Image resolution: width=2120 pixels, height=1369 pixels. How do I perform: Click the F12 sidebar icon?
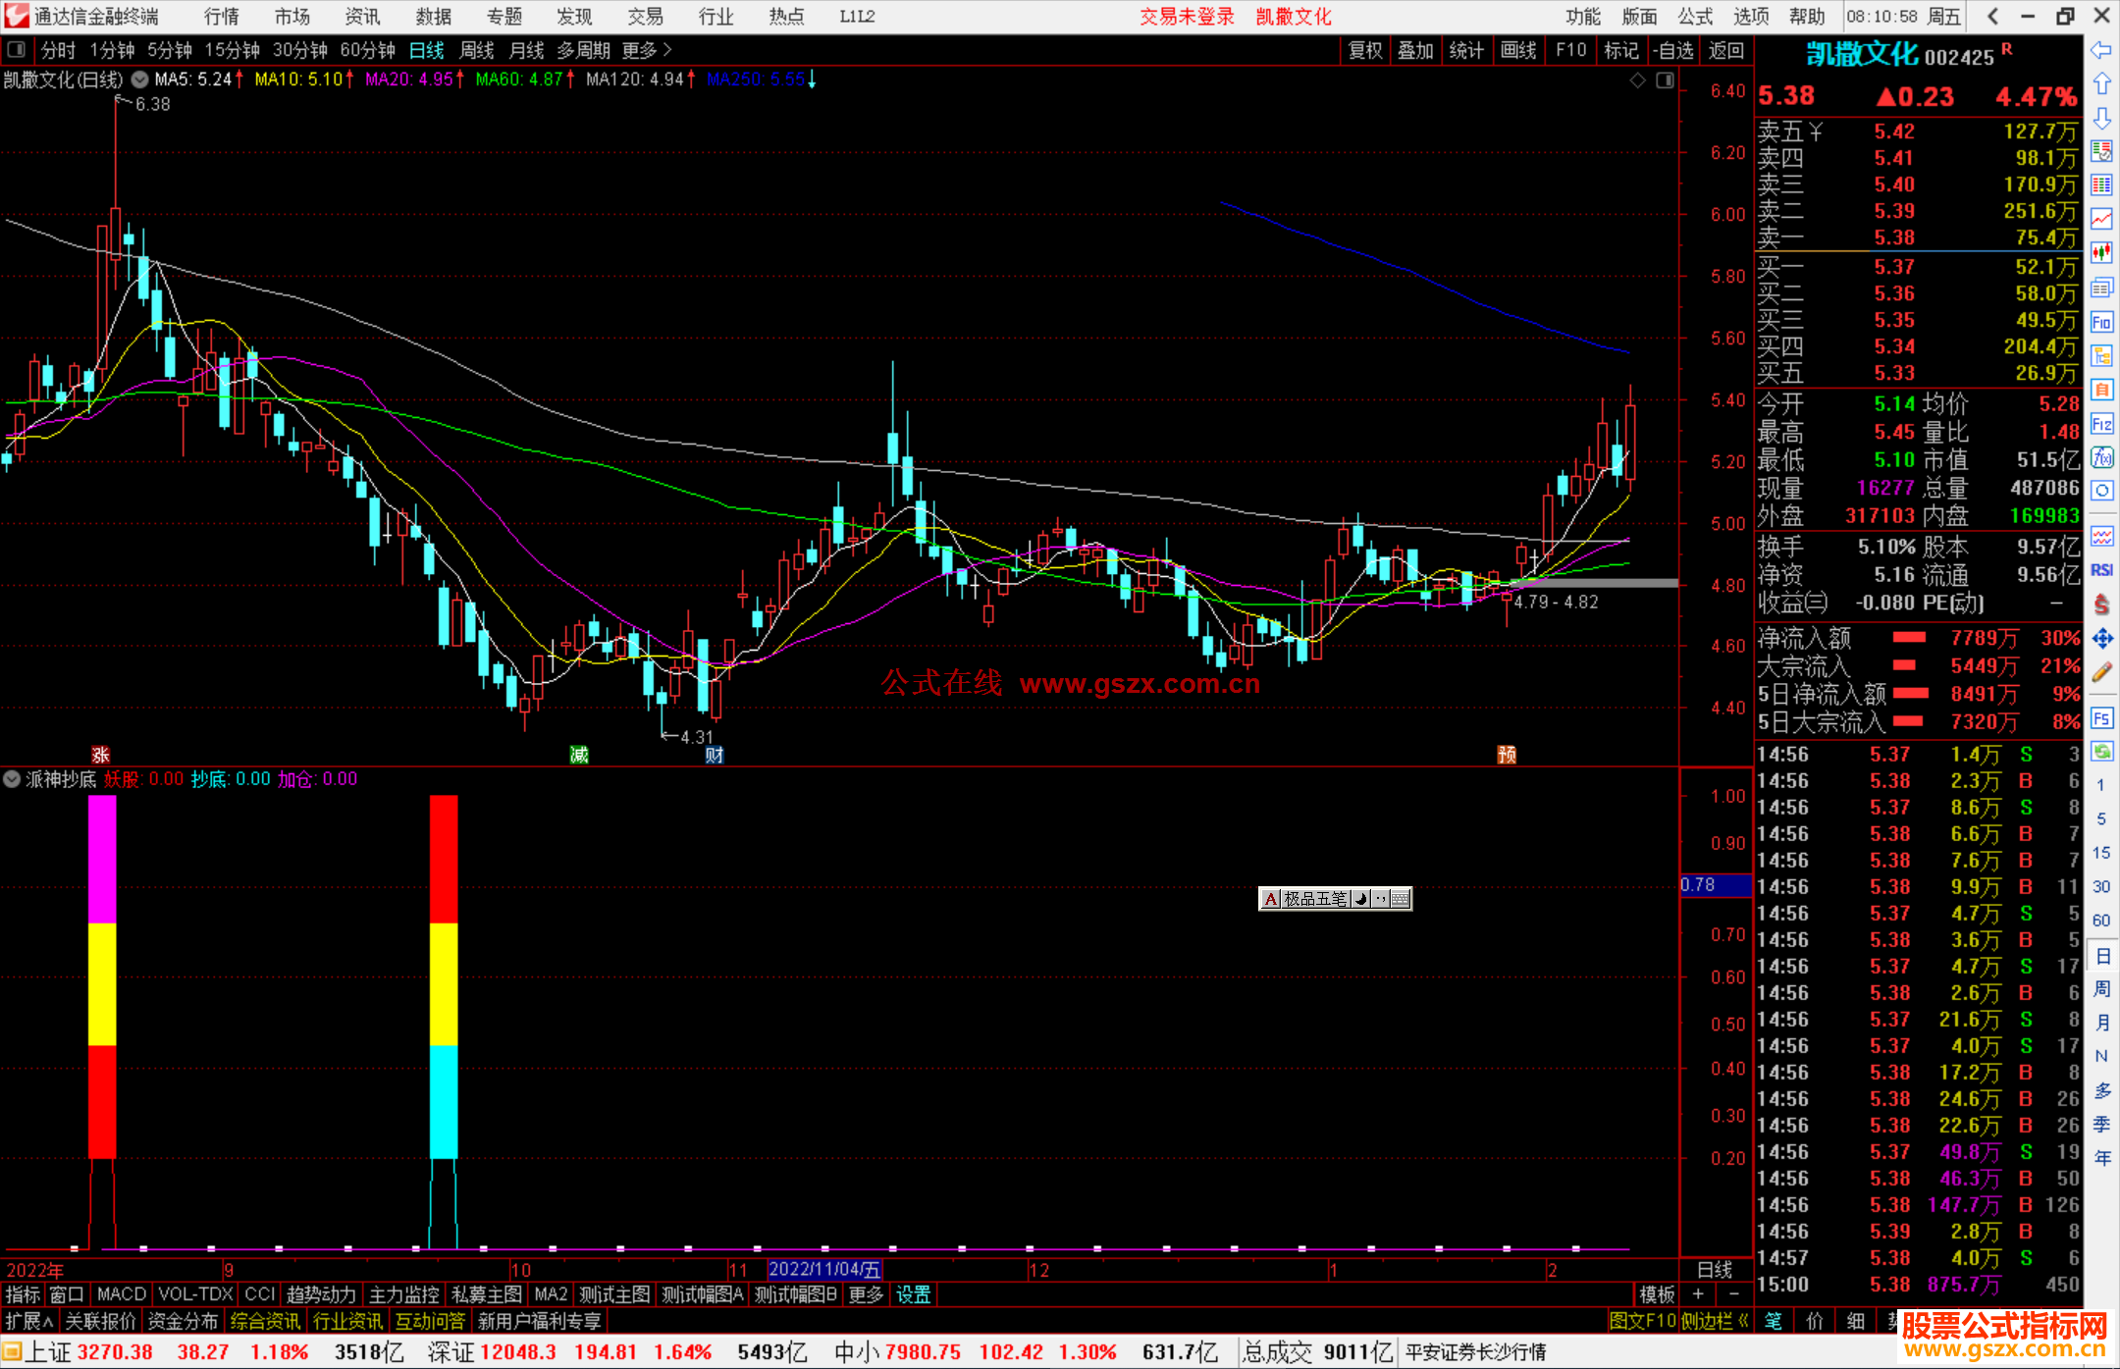pos(2101,424)
